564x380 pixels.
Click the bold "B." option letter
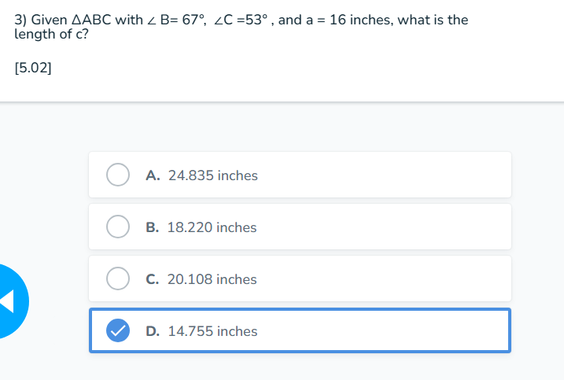[153, 227]
